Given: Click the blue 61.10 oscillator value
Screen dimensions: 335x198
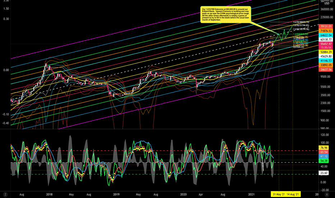Looking at the screenshot, I should [x=323, y=157].
